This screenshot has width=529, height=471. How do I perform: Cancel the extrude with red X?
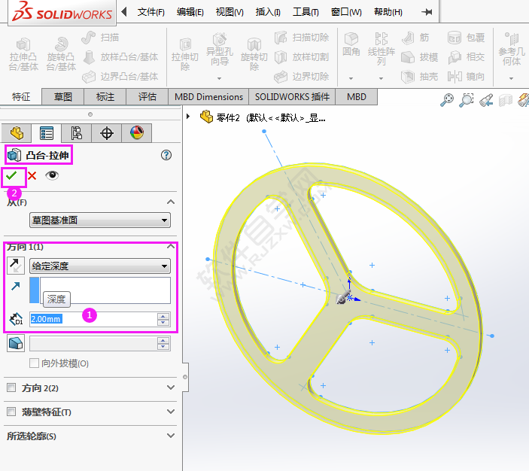(x=32, y=175)
